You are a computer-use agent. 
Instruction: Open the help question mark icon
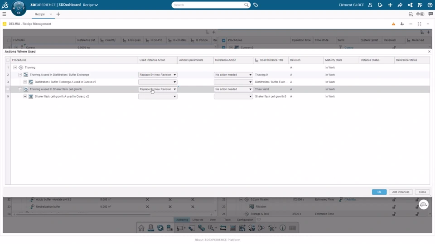click(430, 5)
